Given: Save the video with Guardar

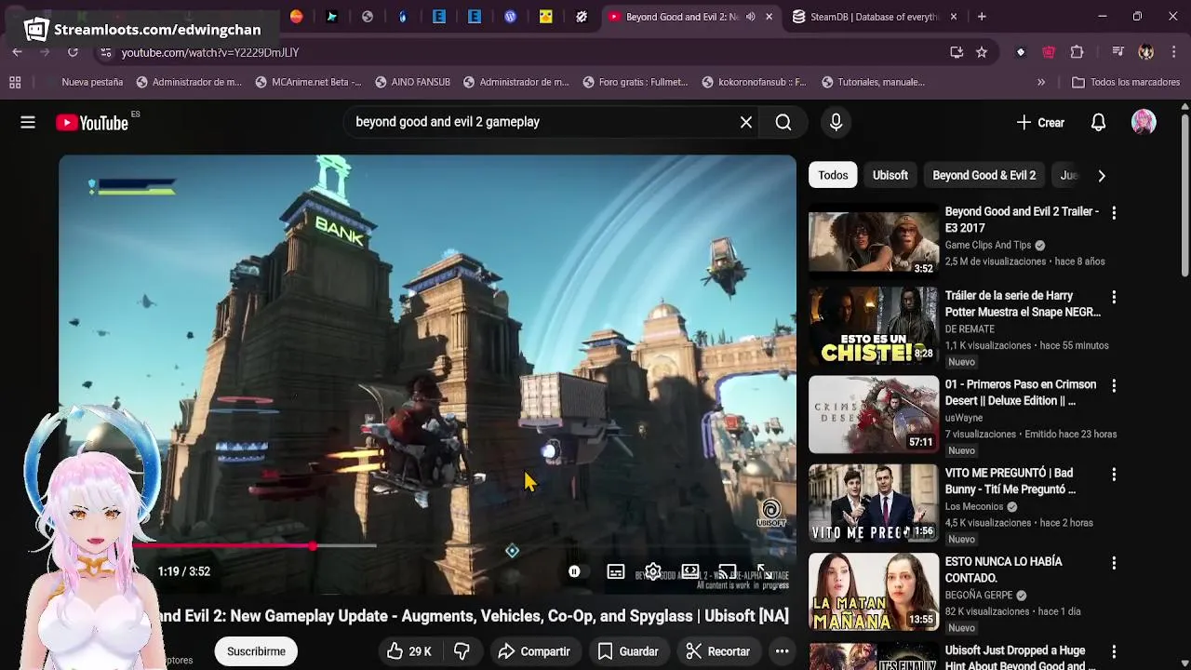Looking at the screenshot, I should 628,651.
